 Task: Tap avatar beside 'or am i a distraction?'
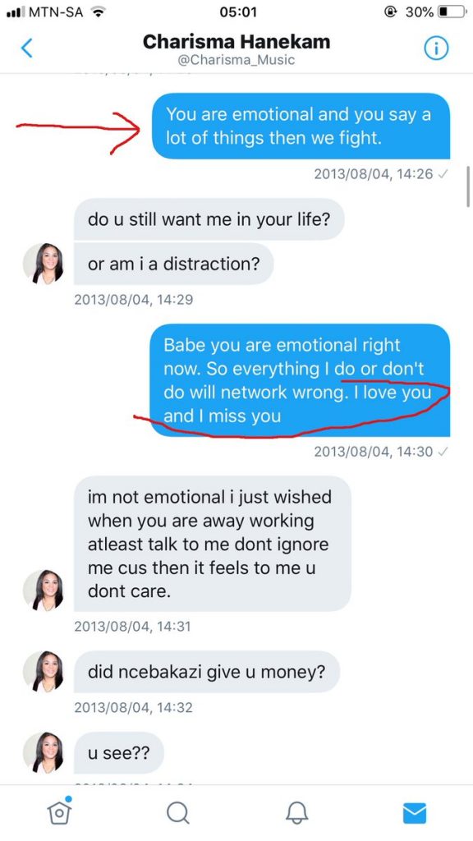(x=44, y=264)
